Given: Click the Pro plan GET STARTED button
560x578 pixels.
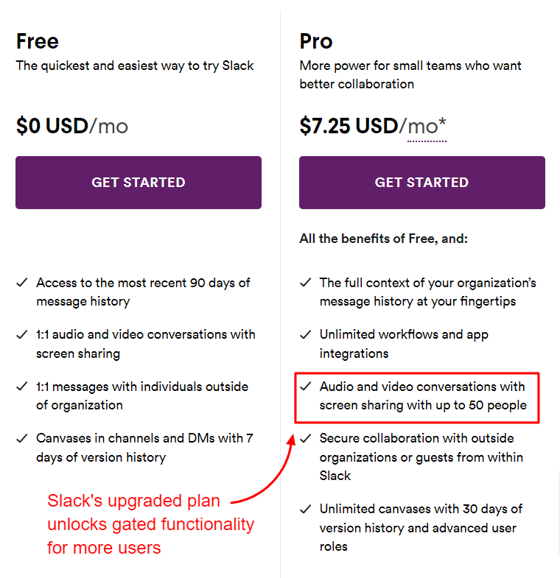Looking at the screenshot, I should (421, 183).
